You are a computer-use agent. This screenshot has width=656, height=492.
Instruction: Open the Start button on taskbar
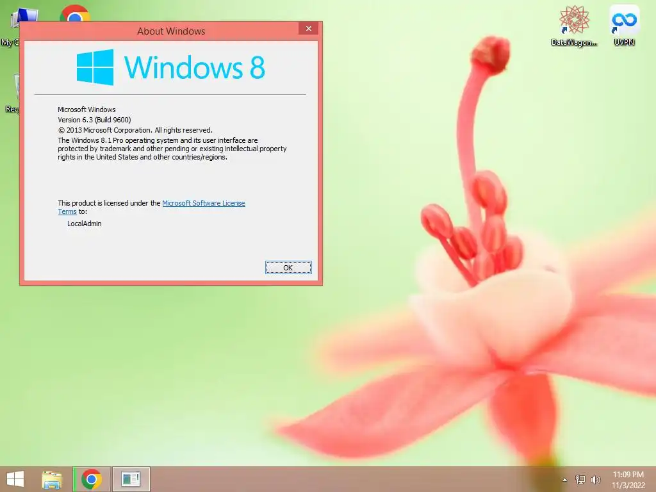(15, 479)
